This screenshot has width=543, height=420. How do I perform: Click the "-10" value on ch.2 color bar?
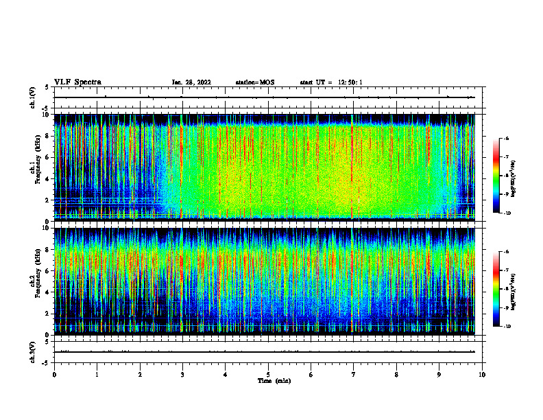(x=507, y=327)
